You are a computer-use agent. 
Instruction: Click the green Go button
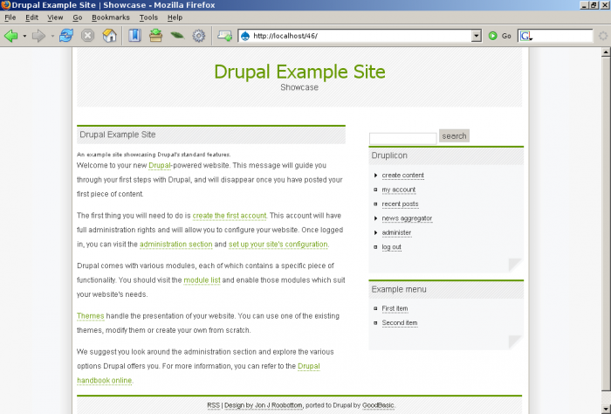499,36
